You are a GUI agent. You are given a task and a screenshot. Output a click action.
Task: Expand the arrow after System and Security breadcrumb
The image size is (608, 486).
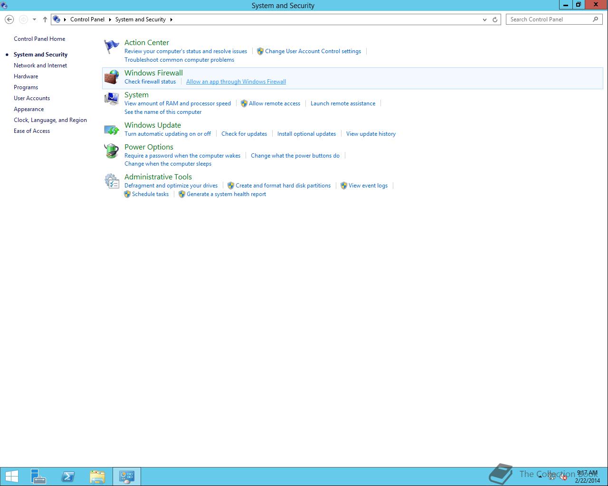pos(171,19)
